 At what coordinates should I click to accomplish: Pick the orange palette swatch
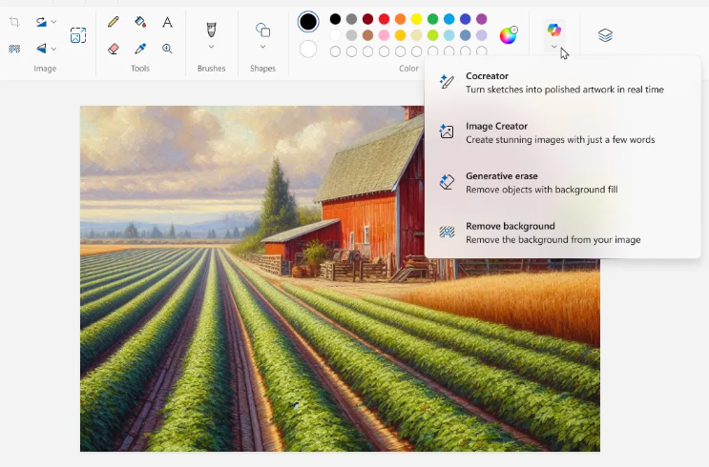pyautogui.click(x=400, y=19)
